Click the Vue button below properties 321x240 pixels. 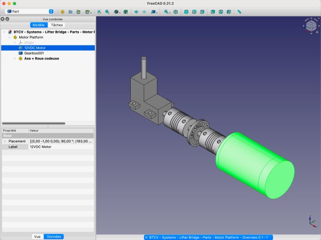[x=37, y=236]
